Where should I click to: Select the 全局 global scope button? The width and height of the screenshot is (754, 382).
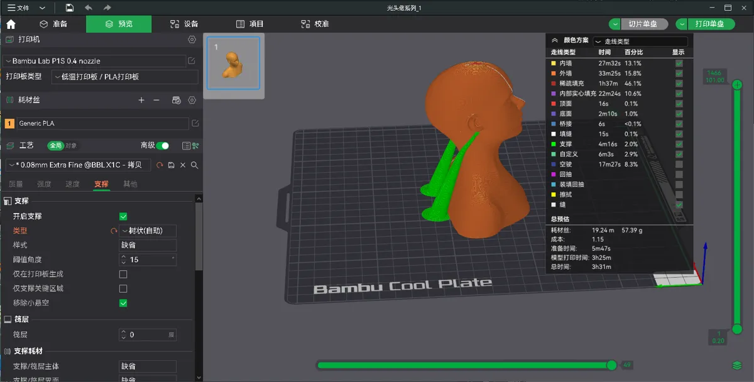(56, 146)
